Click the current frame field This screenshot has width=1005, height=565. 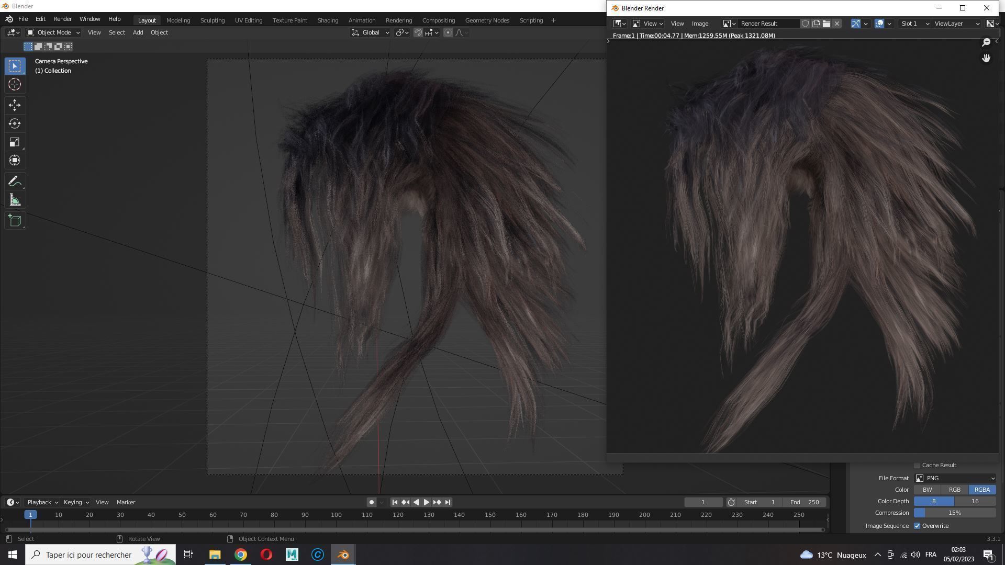(703, 502)
